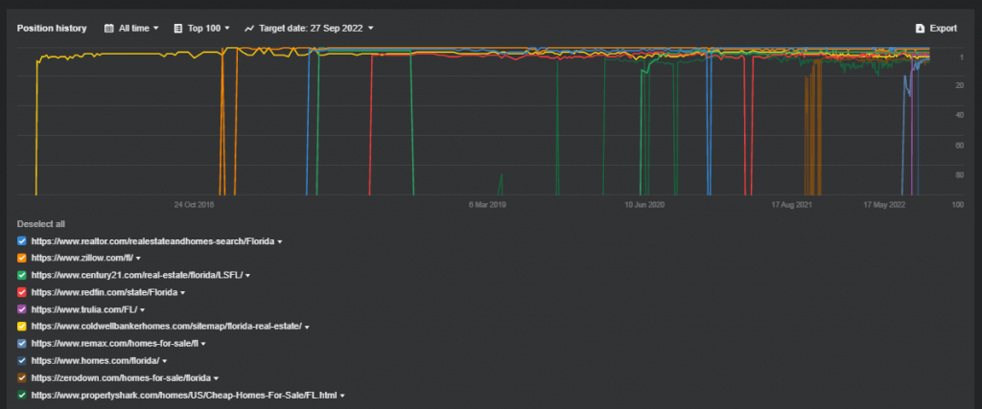Click the Position history heading
Screen dimensions: 982x409
click(52, 28)
